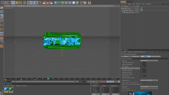
Task: Open the Камеры viewport menu
Action: point(13,6)
